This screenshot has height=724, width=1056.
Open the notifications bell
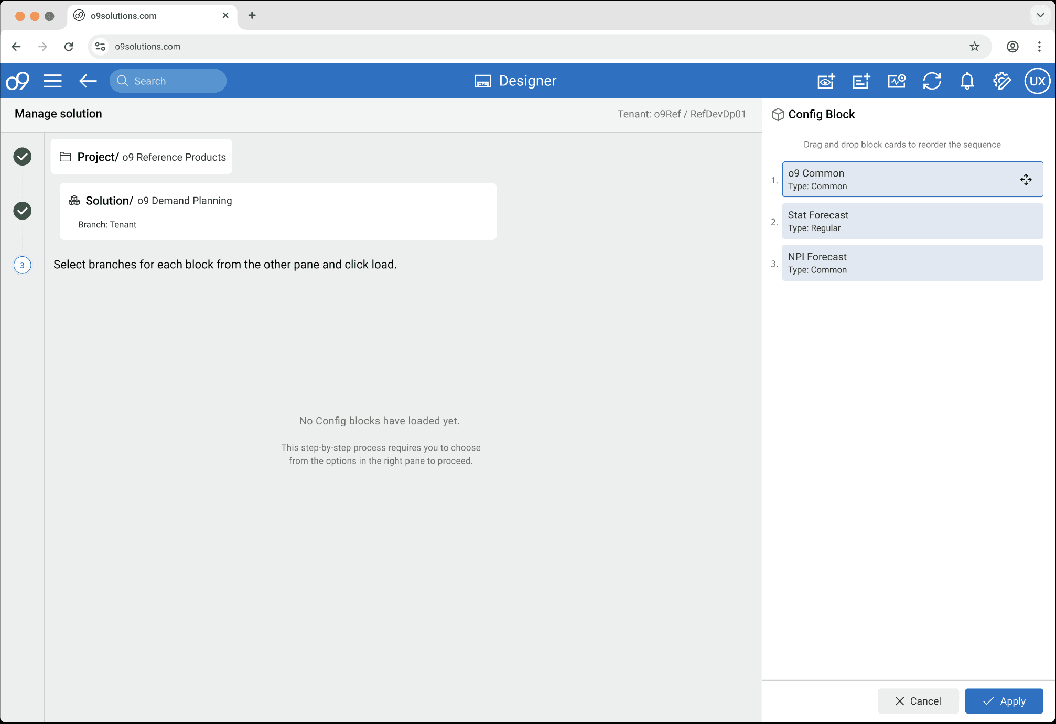coord(967,81)
